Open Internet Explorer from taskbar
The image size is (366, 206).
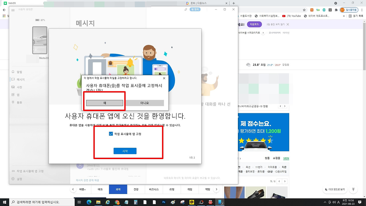[108, 202]
